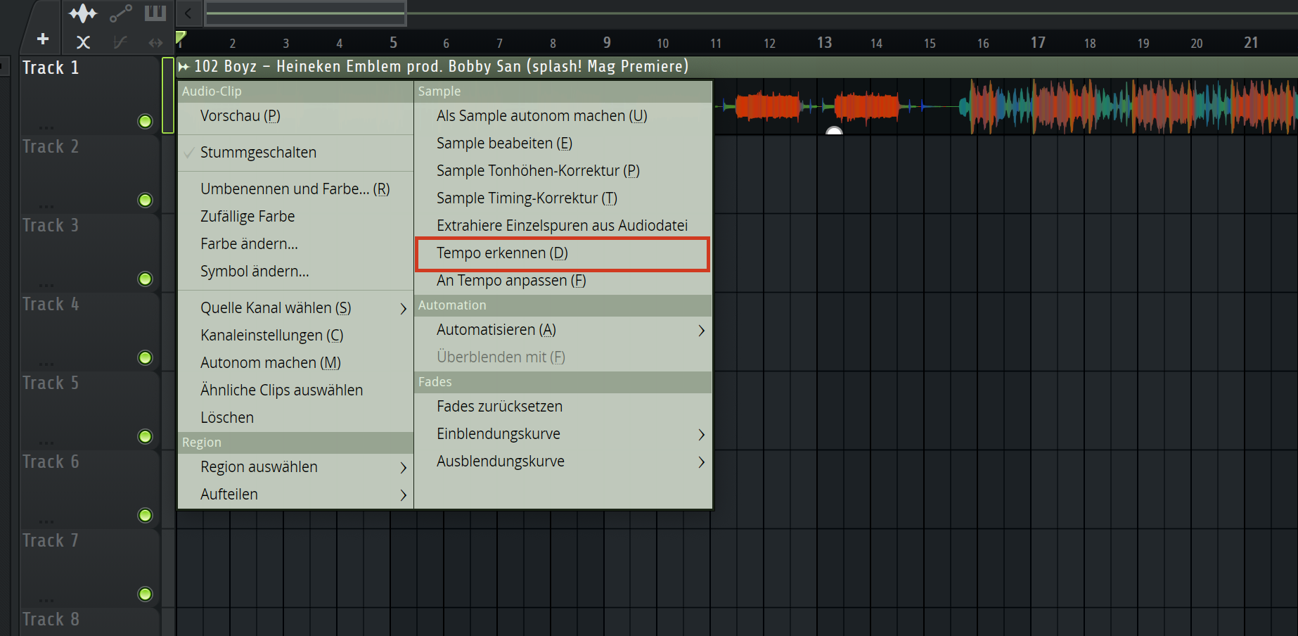Choose Als Sample autonom machen (U)
Viewport: 1298px width, 636px height.
point(563,116)
